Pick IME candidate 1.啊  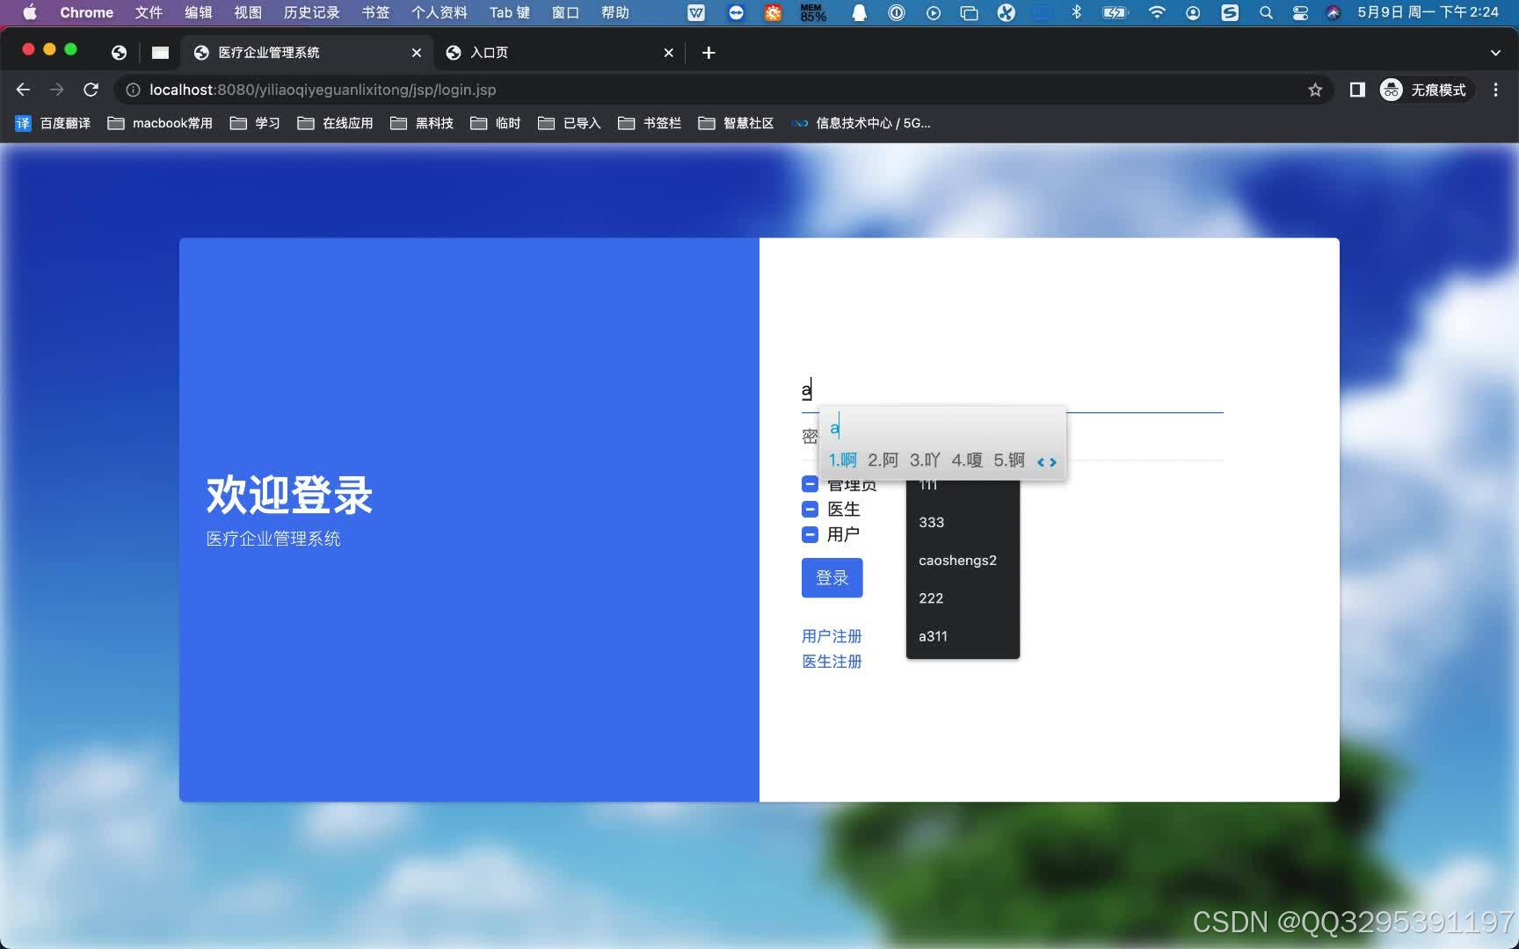coord(842,460)
